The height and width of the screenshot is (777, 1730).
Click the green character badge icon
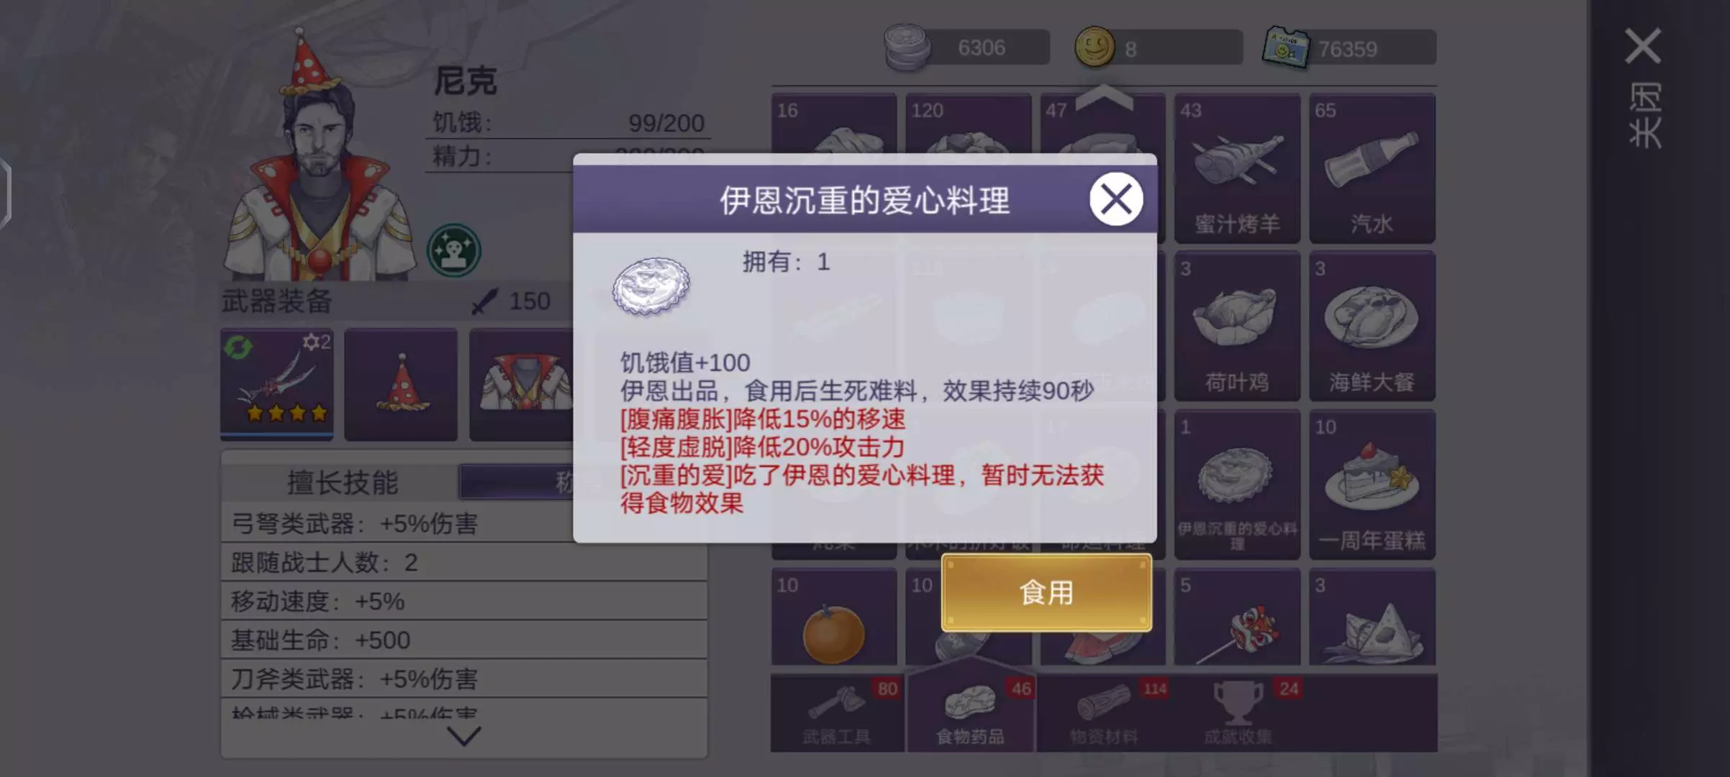[x=454, y=250]
